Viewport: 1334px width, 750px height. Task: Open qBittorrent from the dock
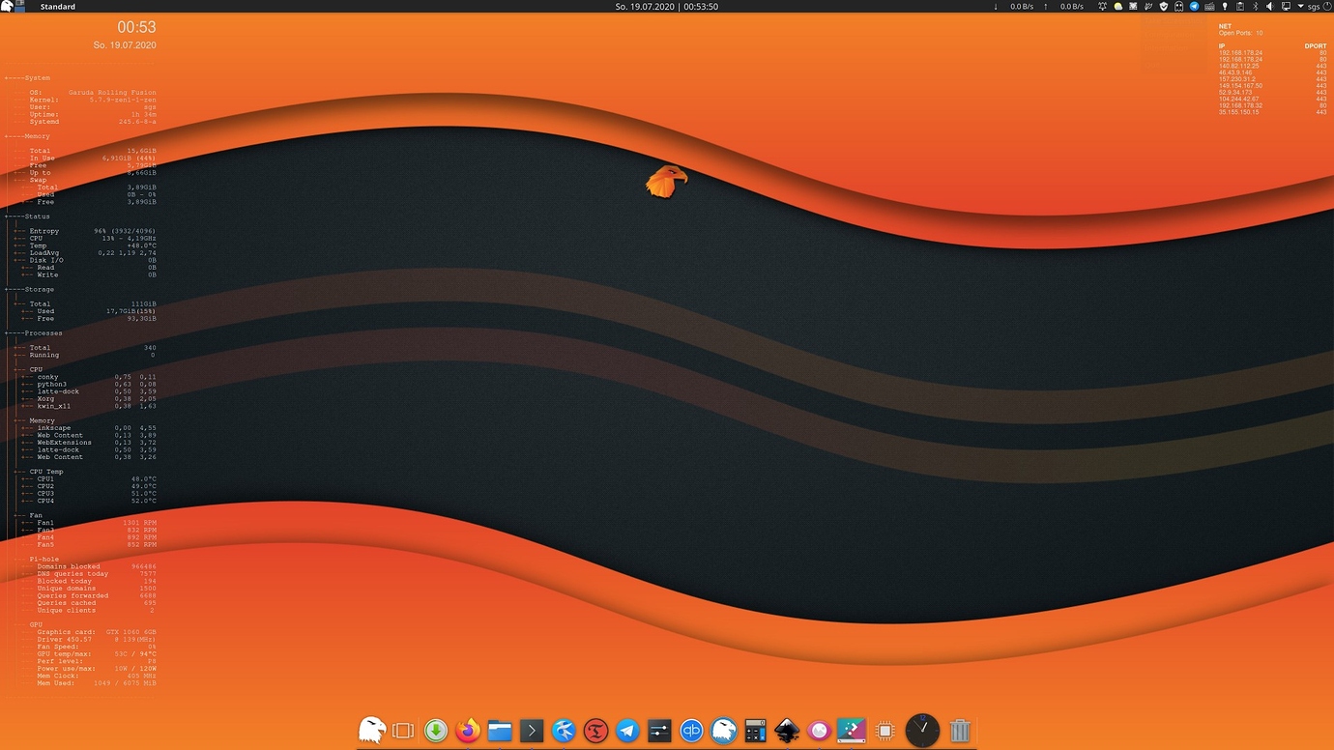[691, 730]
